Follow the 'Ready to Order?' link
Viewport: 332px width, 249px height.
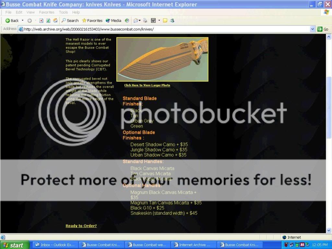click(81, 226)
